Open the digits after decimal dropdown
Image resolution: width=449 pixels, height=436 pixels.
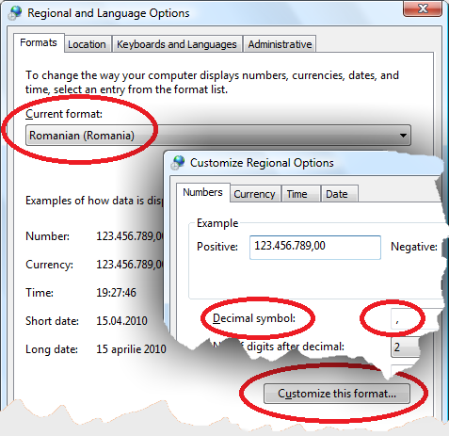[x=406, y=347]
